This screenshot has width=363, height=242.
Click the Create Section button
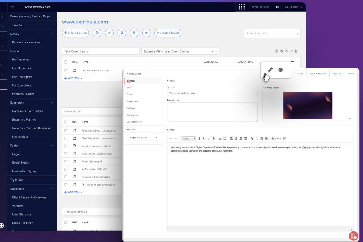(76, 33)
